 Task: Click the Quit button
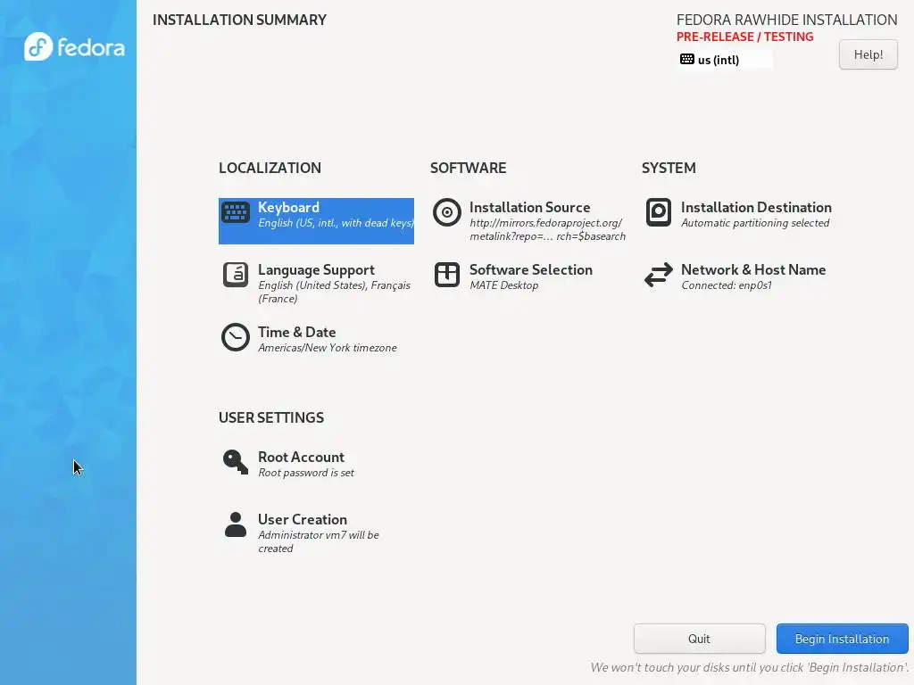[x=700, y=639]
